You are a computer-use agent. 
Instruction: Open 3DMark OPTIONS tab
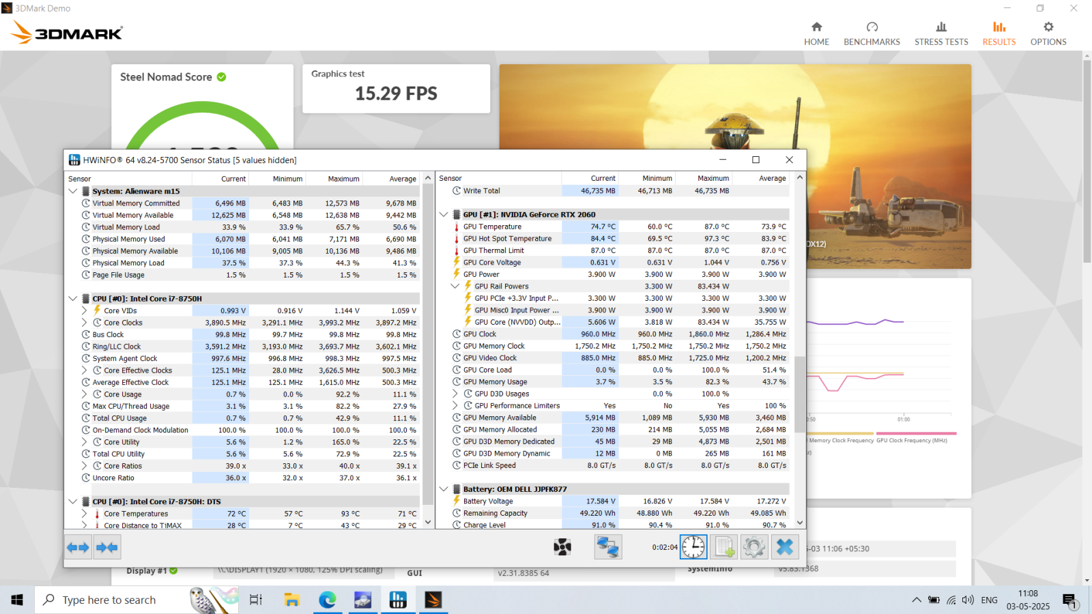click(1048, 33)
